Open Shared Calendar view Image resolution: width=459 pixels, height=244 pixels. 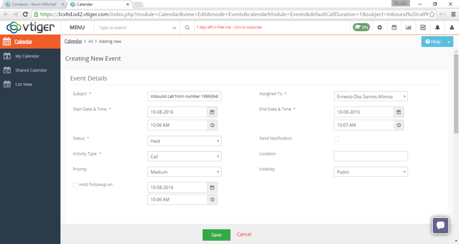pyautogui.click(x=31, y=70)
